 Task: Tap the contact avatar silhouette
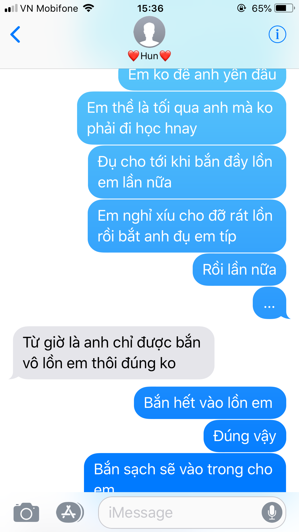[149, 32]
